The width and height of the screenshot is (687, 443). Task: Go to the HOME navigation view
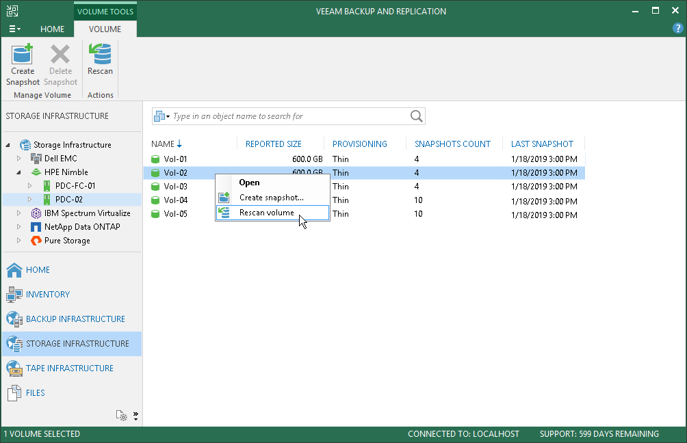pos(72,270)
